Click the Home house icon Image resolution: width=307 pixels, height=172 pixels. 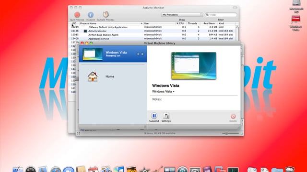click(93, 76)
